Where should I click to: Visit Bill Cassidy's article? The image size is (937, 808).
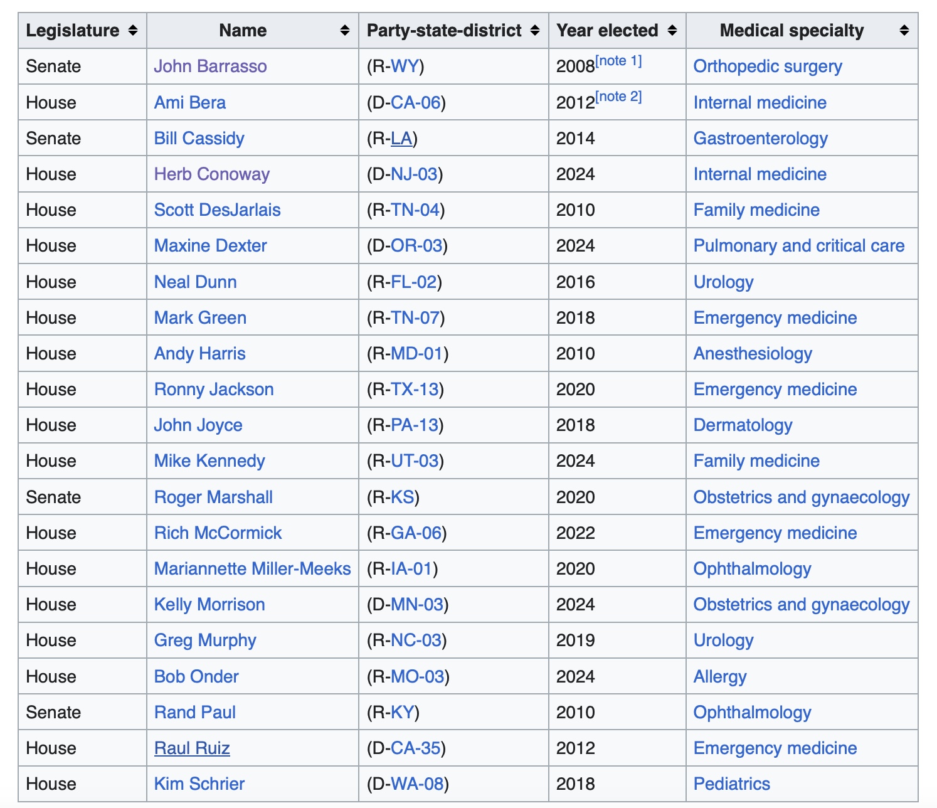(199, 139)
